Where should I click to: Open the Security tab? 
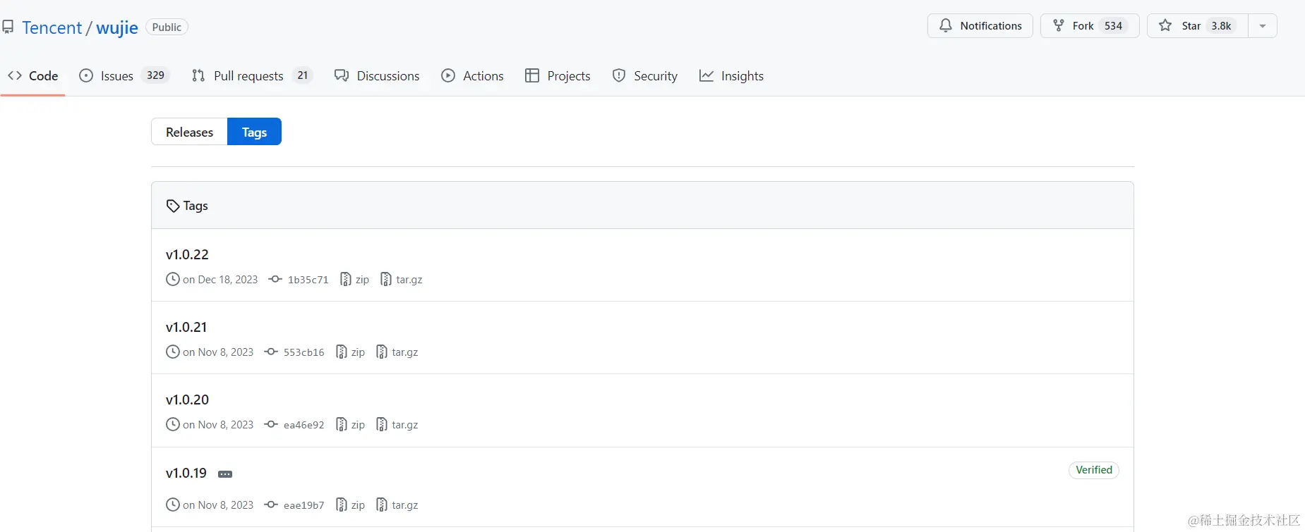coord(644,75)
